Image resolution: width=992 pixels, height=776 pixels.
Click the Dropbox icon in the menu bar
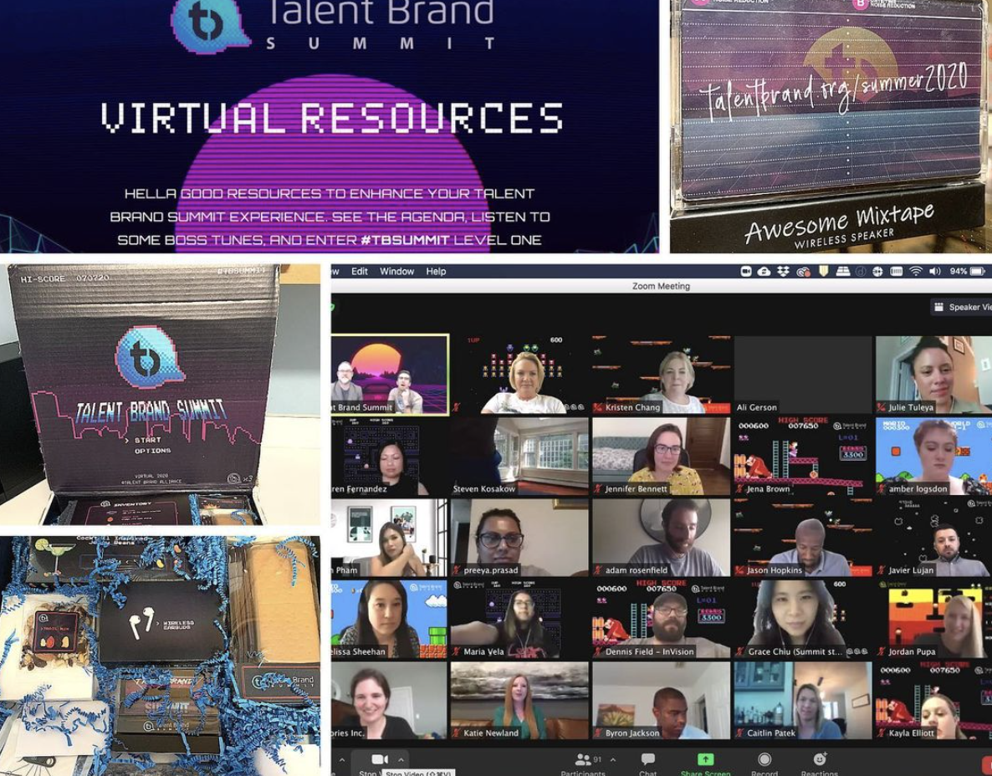click(x=785, y=271)
